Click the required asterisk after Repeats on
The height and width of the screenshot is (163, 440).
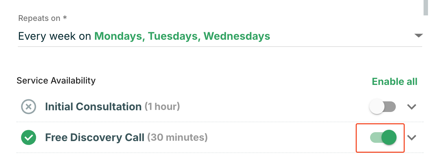point(65,18)
